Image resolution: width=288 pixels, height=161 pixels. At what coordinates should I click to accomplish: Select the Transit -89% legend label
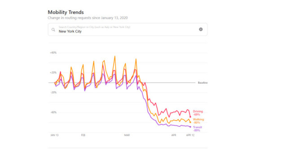coord(197,129)
